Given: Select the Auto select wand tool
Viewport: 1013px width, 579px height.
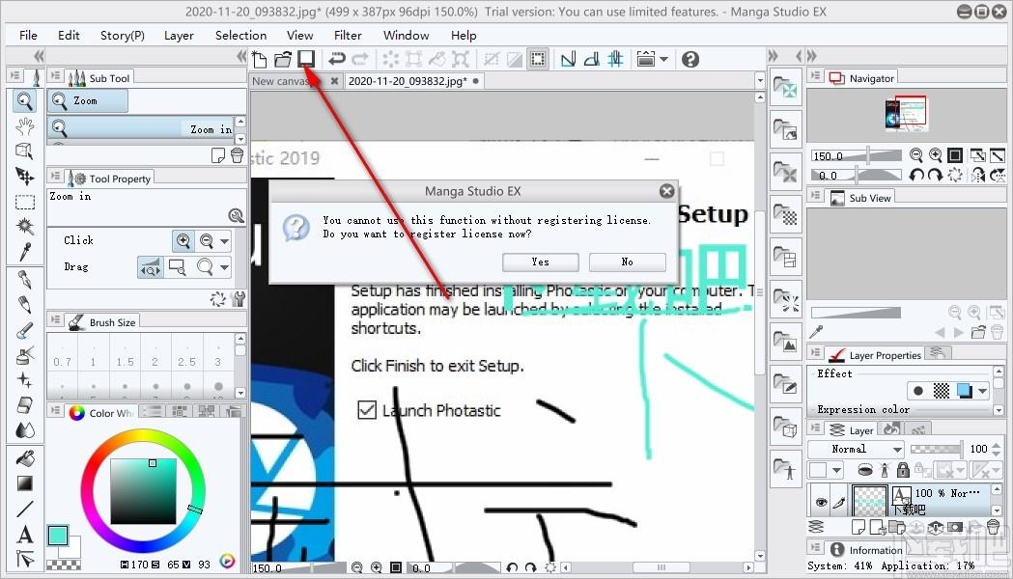Looking at the screenshot, I should tap(24, 227).
